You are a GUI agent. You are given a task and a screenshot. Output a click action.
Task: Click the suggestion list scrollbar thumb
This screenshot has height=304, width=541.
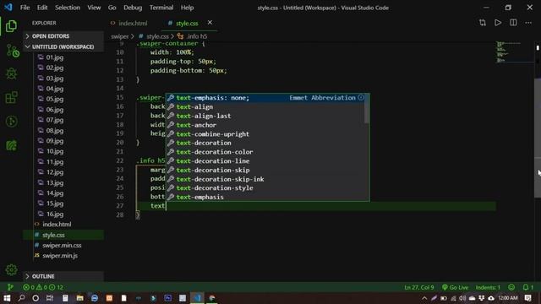[x=367, y=109]
